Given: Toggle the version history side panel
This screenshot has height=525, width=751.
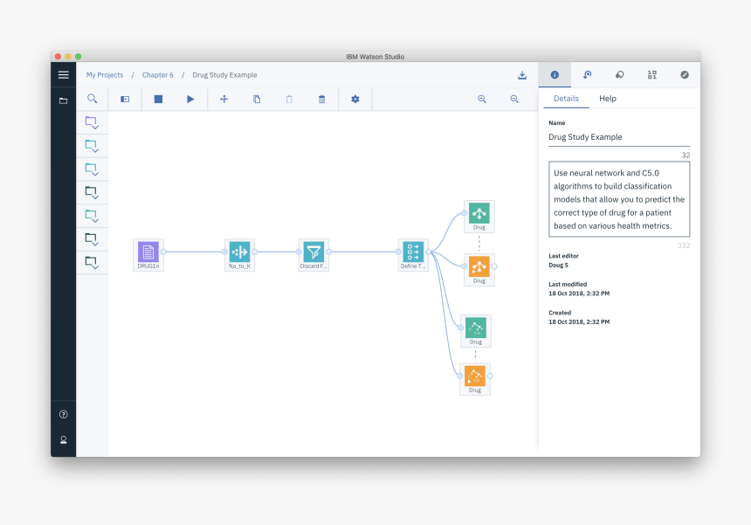Looking at the screenshot, I should point(587,75).
